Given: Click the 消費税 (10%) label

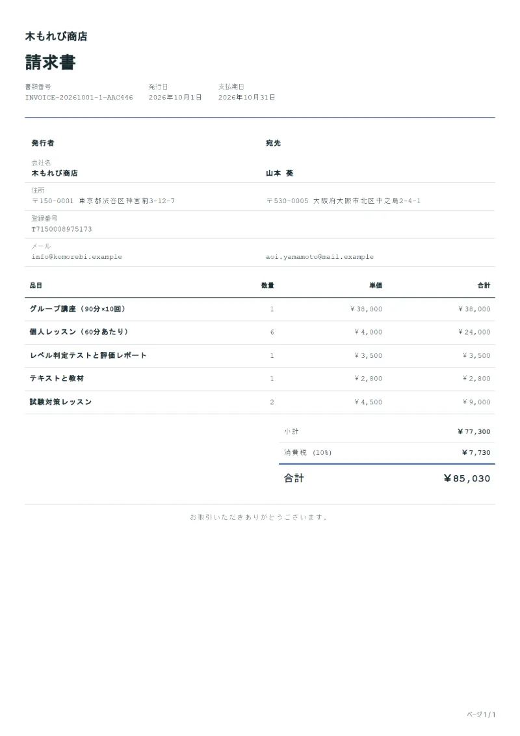Looking at the screenshot, I should tap(307, 452).
